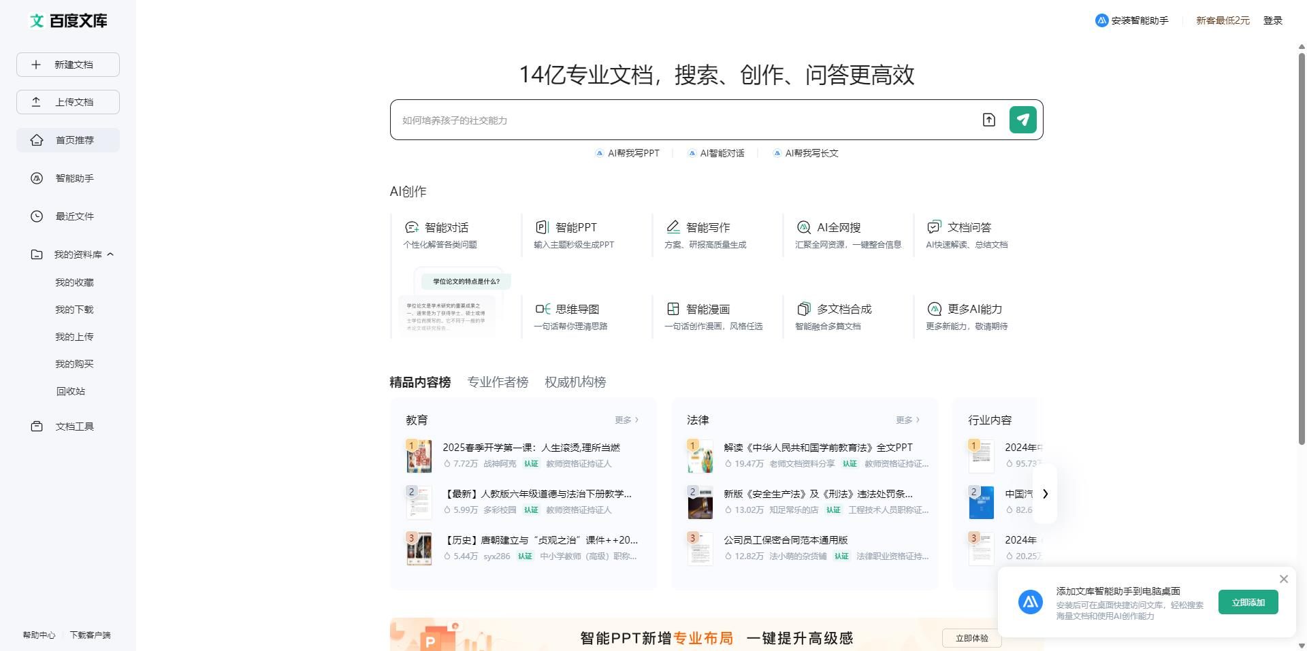The width and height of the screenshot is (1307, 651).
Task: Open the AI全网搜 search tool
Action: tap(837, 228)
